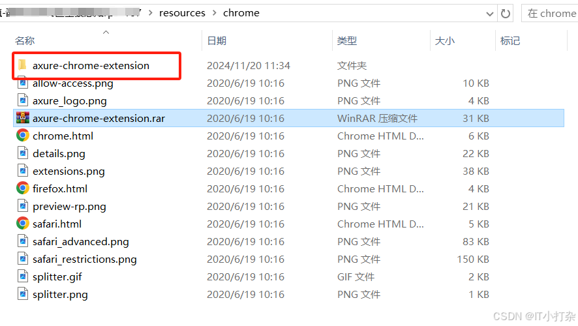Click splitter.gif file name
578x326 pixels.
coord(57,276)
